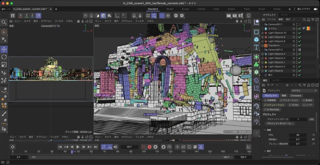Toggle the green checkmark for Transform object
Image resolution: width=320 pixels, height=165 pixels.
[x=299, y=46]
